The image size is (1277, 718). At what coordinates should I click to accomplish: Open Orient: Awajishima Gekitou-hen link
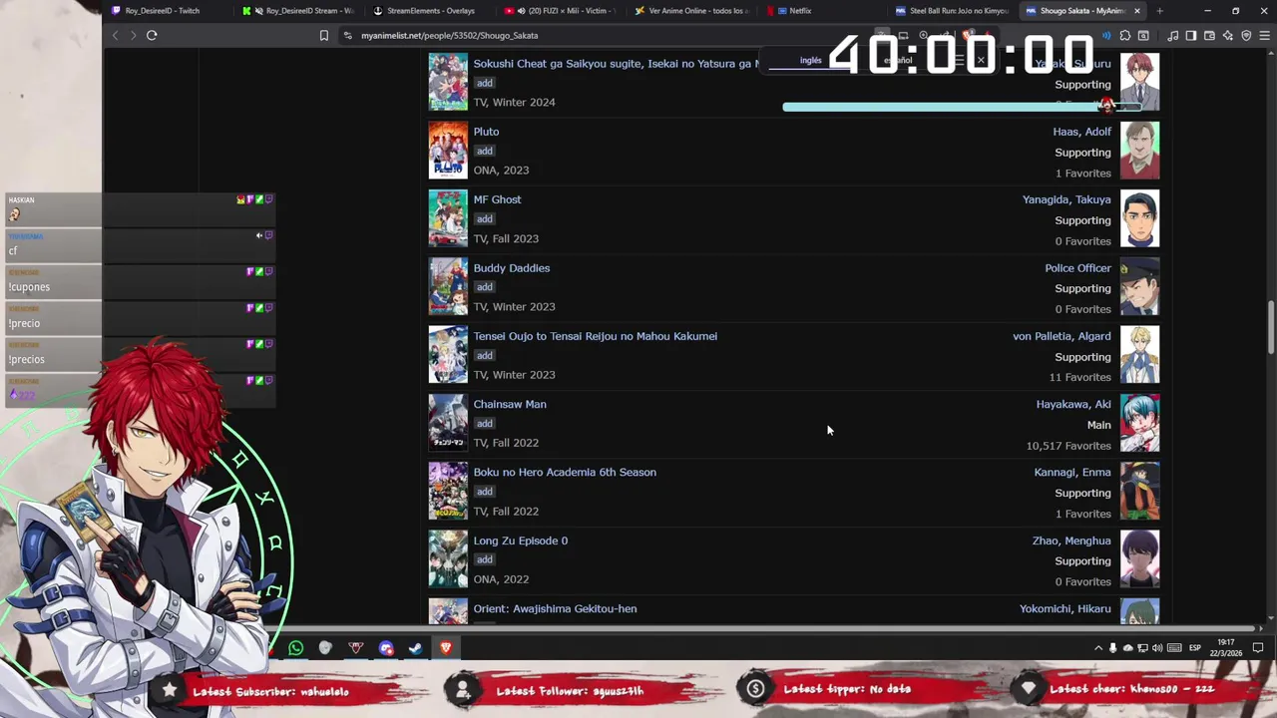555,608
